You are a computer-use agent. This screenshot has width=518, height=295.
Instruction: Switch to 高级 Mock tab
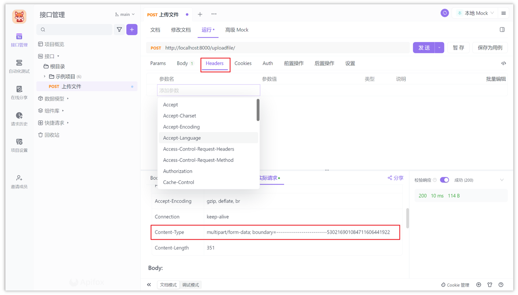237,30
